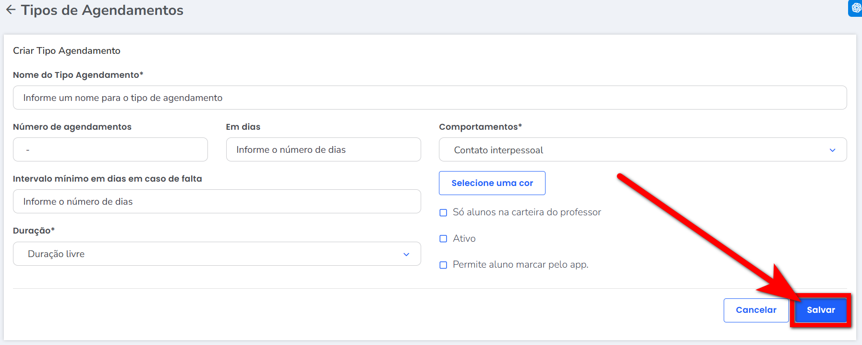Image resolution: width=862 pixels, height=345 pixels.
Task: Click the back arrow beside Tipos de Agendamentos
Action: 11,10
